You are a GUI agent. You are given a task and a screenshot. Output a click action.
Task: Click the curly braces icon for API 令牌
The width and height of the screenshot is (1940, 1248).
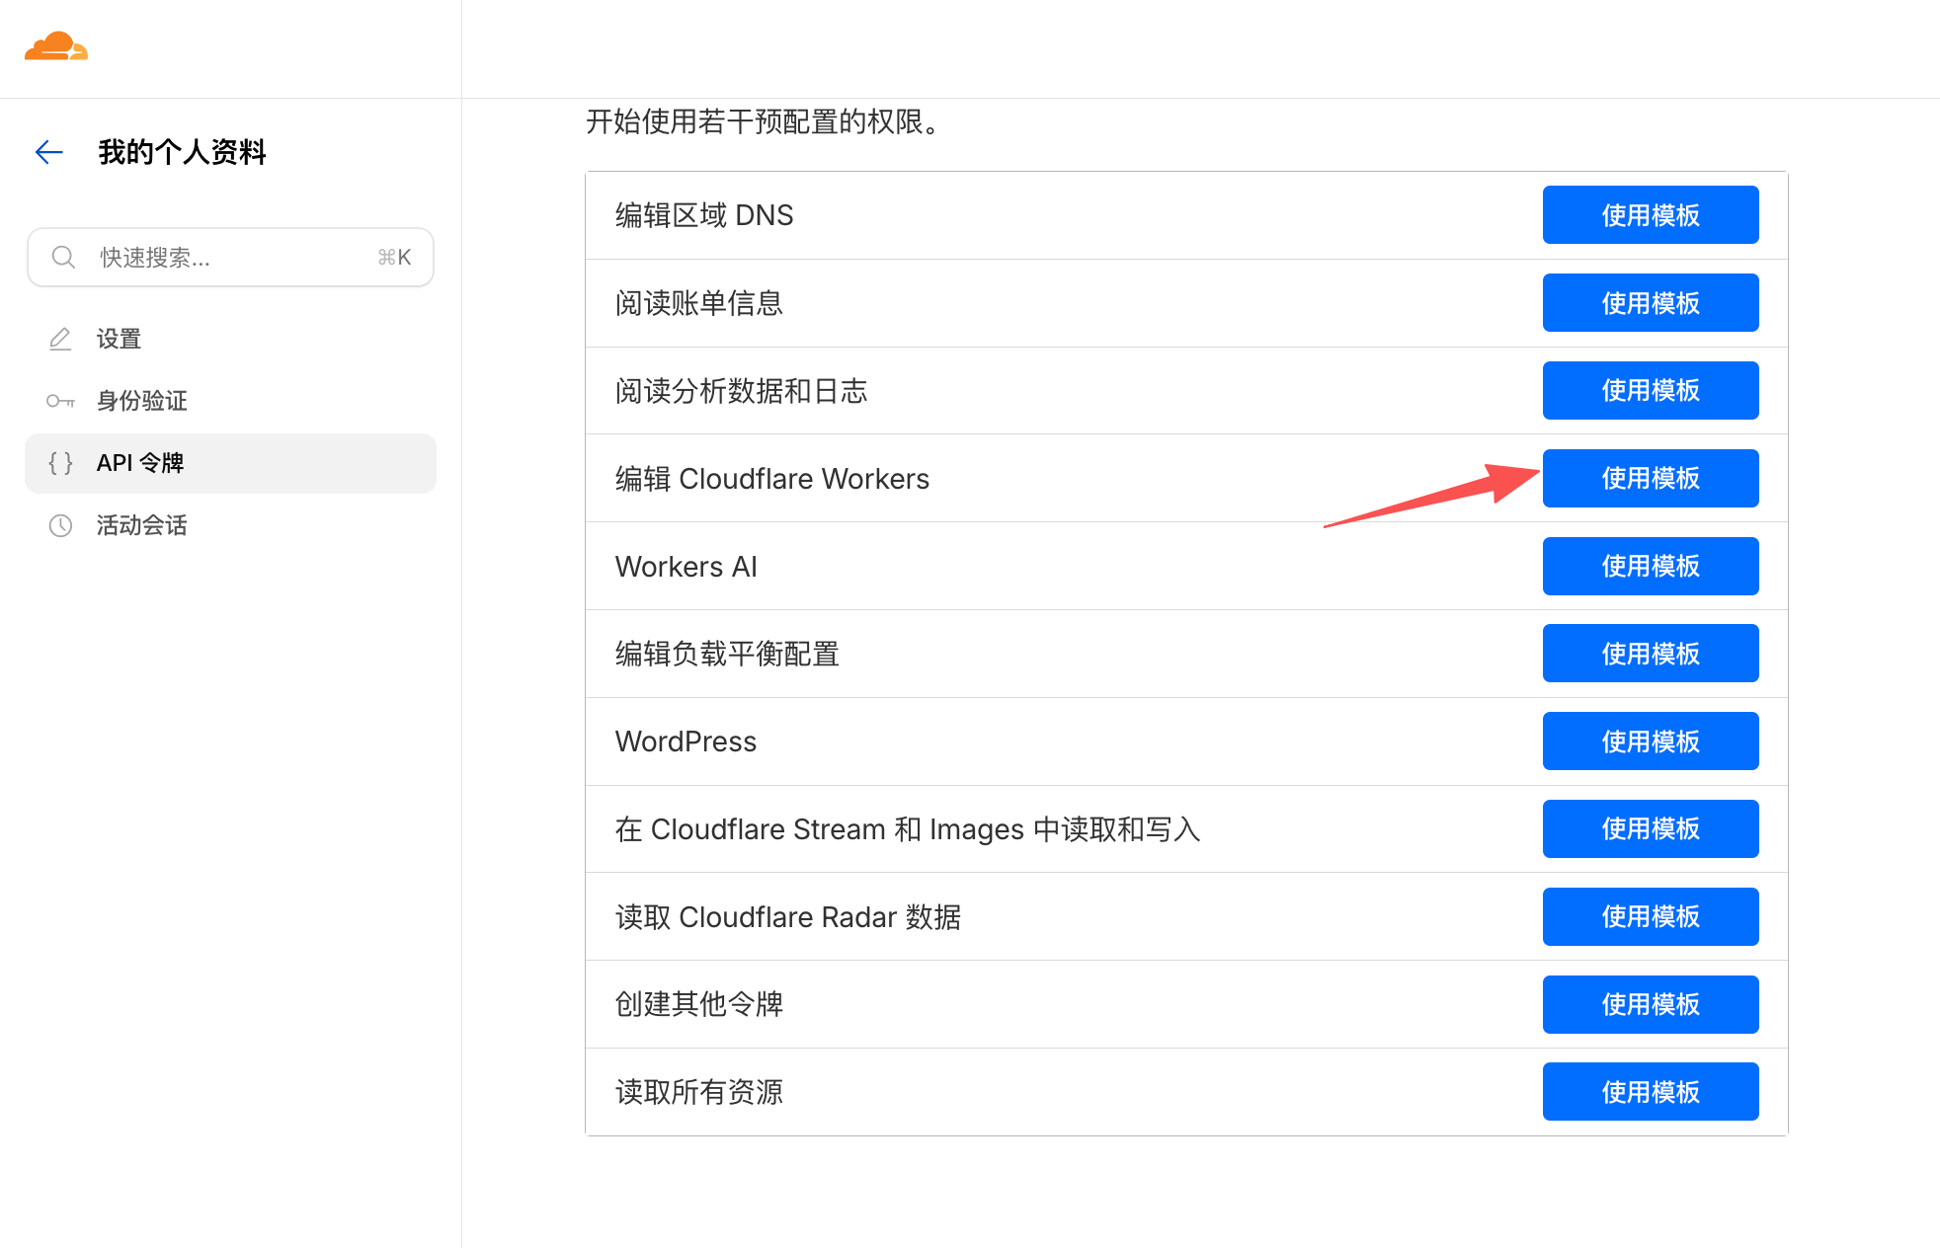click(60, 463)
